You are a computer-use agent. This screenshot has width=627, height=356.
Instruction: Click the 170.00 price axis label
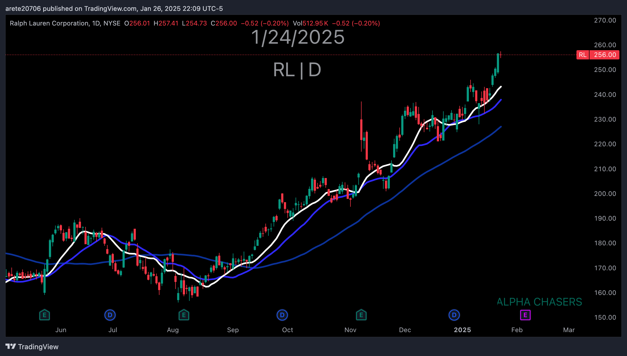coord(605,268)
